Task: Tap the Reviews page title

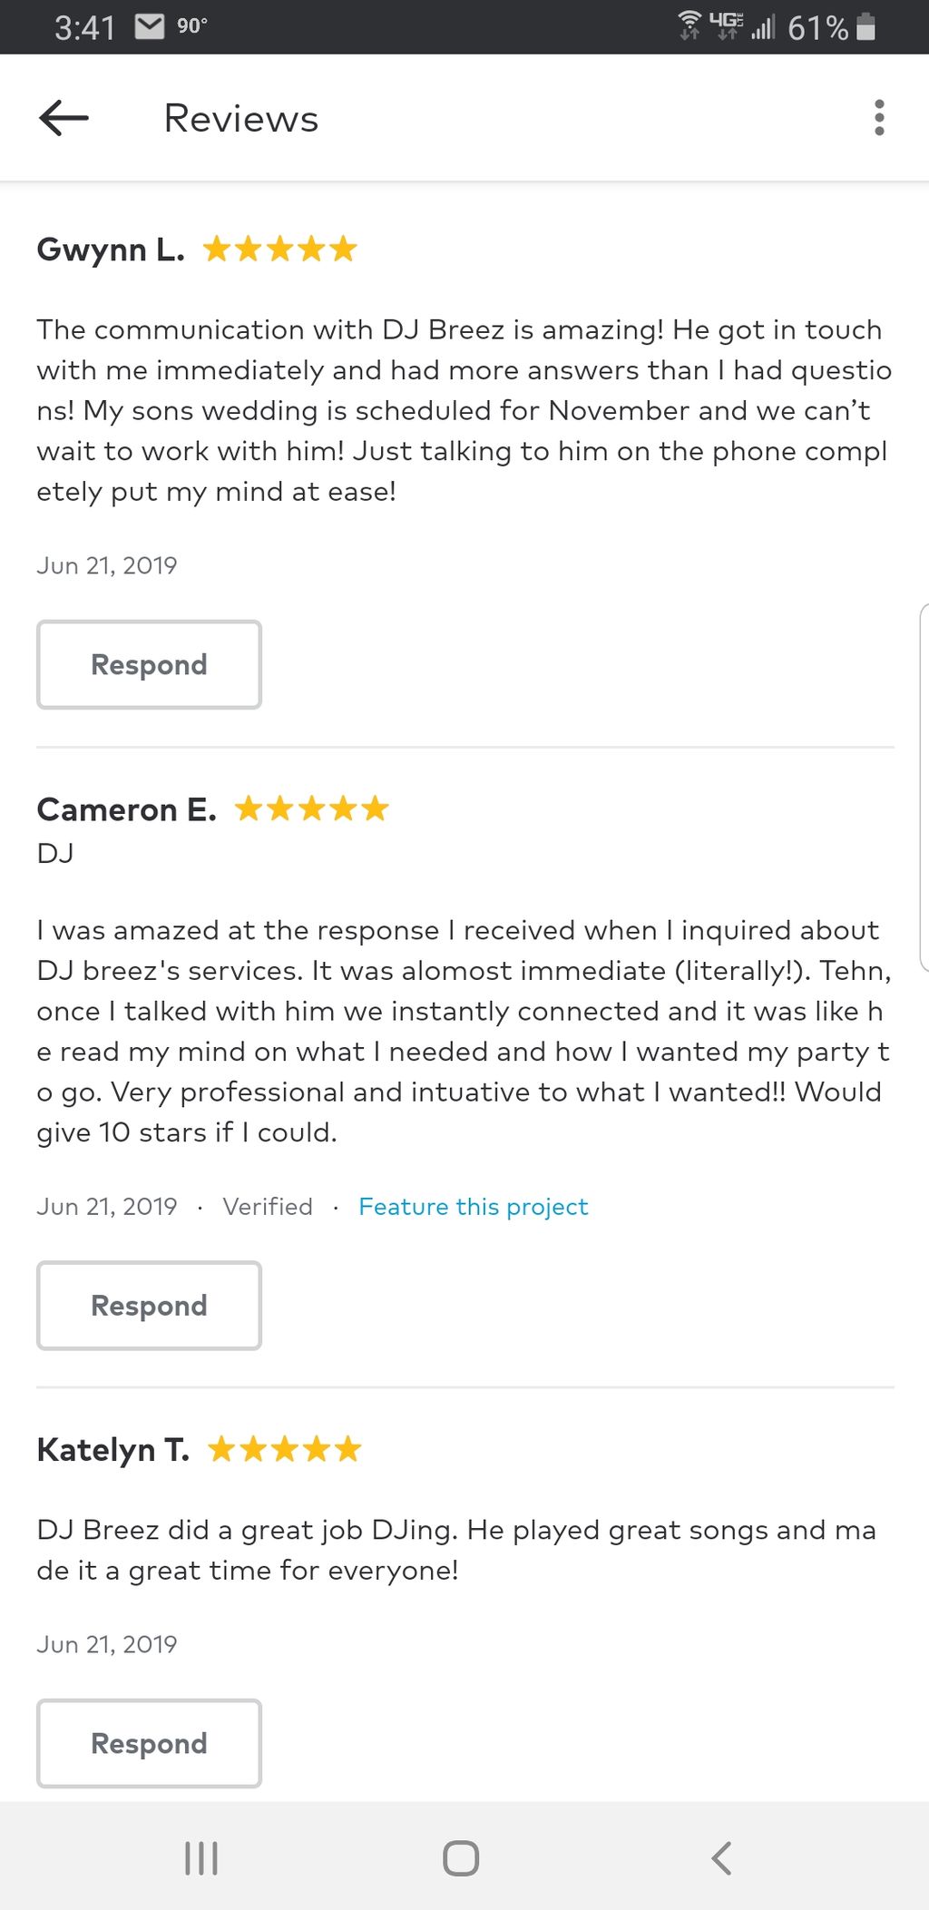Action: point(241,119)
